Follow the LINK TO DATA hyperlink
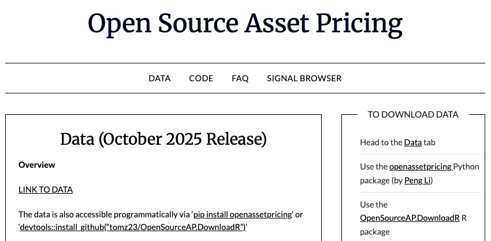 46,190
